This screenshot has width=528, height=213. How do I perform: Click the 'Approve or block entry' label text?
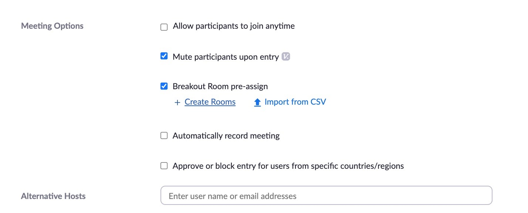tap(288, 166)
